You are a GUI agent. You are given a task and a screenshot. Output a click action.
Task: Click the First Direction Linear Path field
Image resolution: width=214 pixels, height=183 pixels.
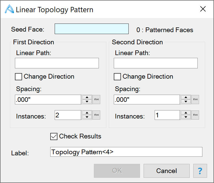point(57,63)
